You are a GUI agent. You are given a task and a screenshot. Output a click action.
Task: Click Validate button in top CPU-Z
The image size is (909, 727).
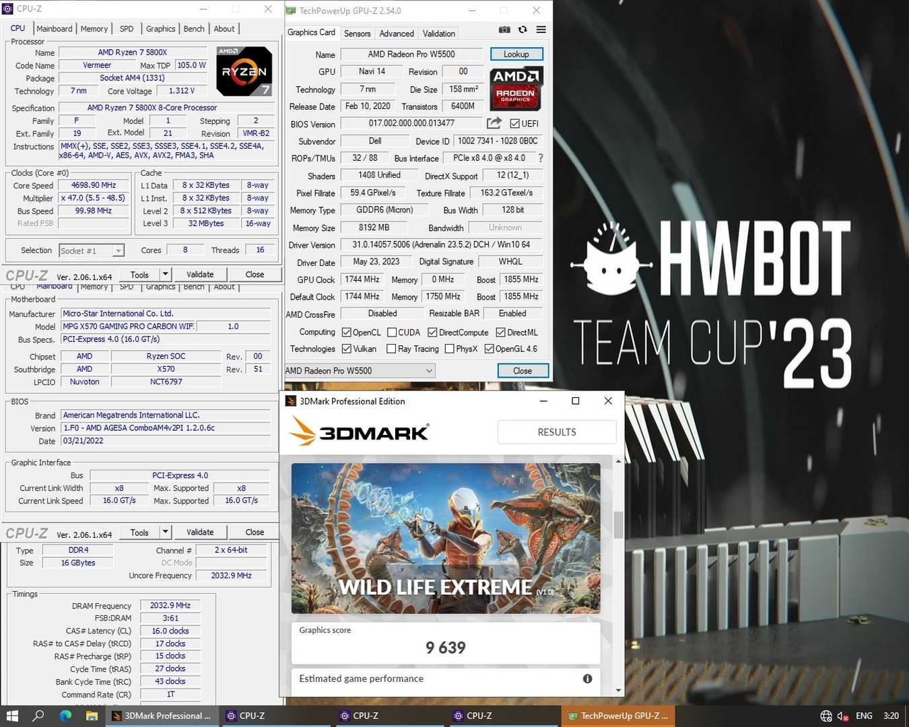[x=200, y=274]
